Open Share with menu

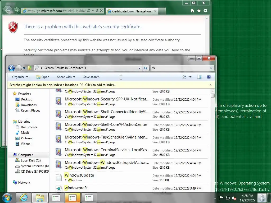pos(66,77)
